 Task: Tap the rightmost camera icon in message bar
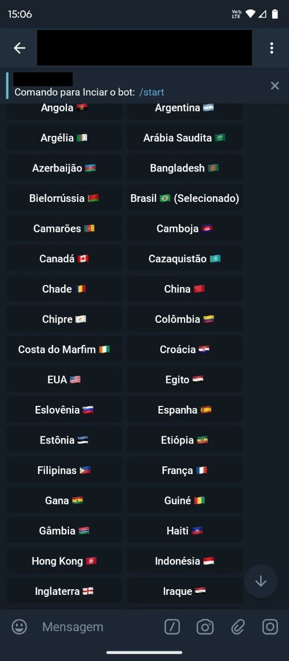pos(270,627)
